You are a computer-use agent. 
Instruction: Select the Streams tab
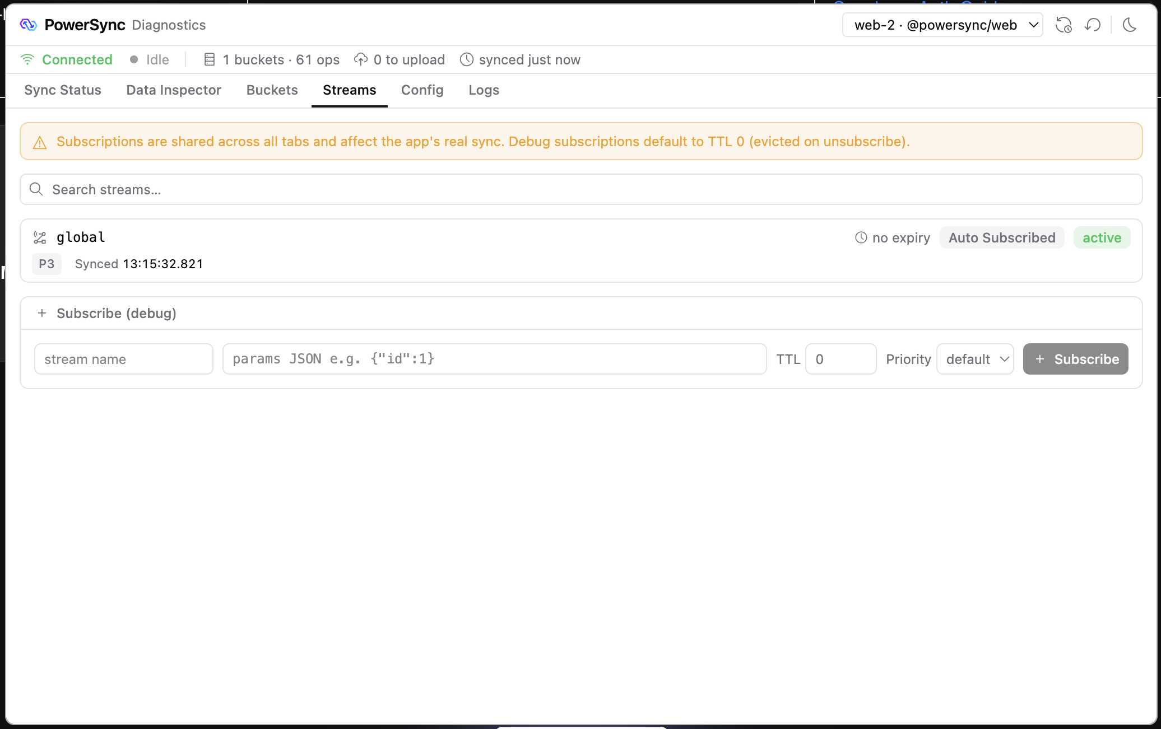[x=350, y=90]
